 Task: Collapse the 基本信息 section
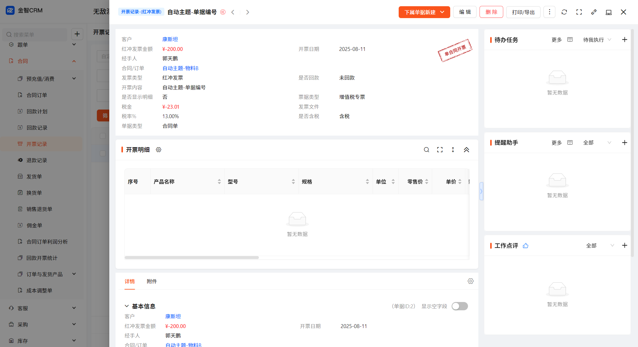click(x=127, y=306)
